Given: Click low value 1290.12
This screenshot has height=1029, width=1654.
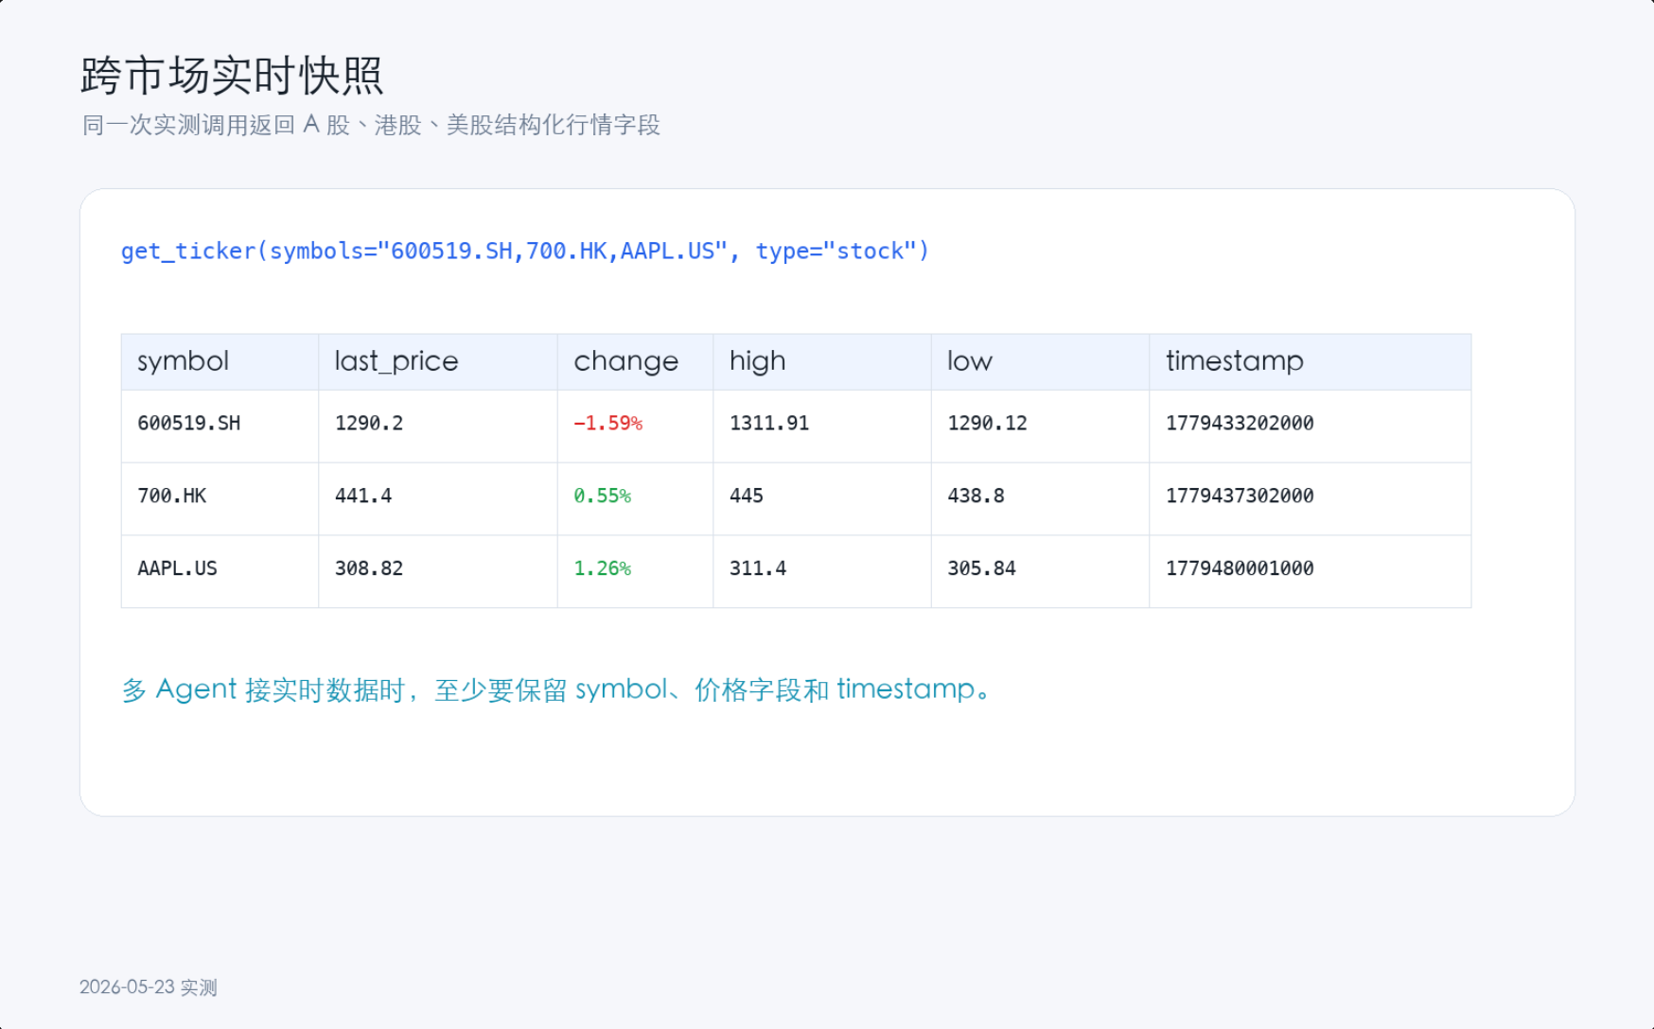Looking at the screenshot, I should pos(988,424).
